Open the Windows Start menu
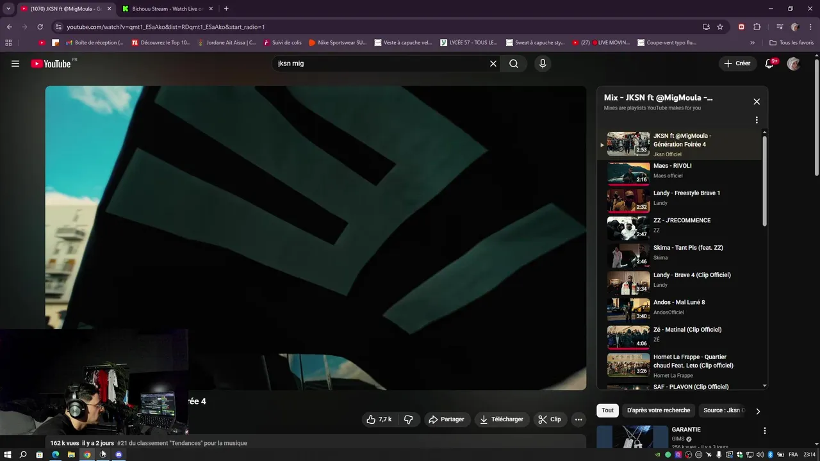 point(8,455)
